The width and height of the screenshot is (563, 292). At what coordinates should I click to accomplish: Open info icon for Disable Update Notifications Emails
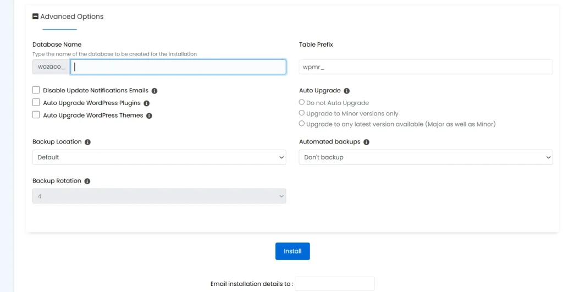(x=154, y=91)
